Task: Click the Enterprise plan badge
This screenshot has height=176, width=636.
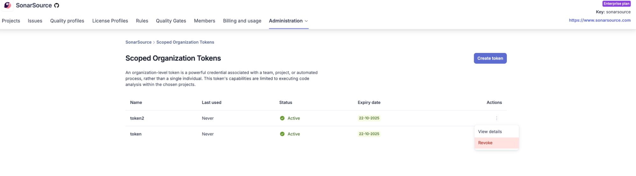Action: 616,4
